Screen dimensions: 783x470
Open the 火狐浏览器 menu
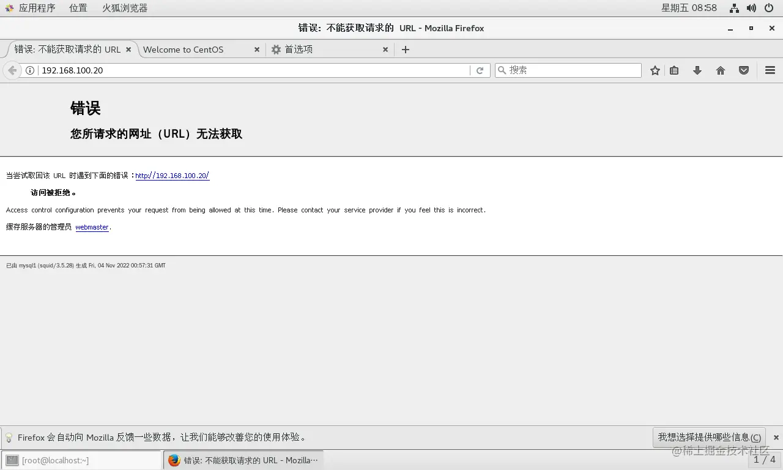tap(125, 8)
